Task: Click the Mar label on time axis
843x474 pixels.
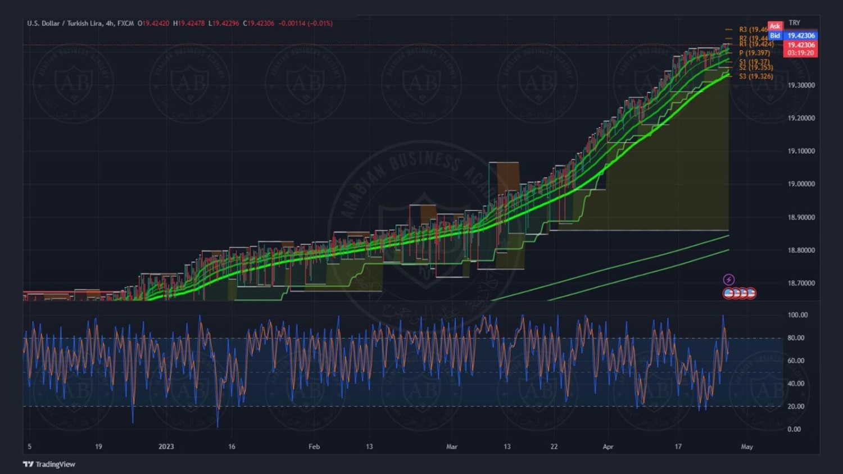Action: (452, 447)
